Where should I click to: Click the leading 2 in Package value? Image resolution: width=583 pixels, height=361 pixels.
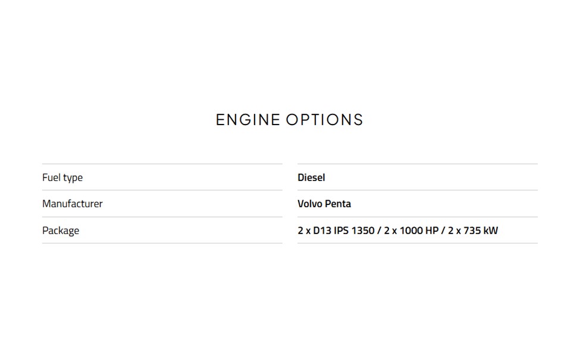pos(300,231)
